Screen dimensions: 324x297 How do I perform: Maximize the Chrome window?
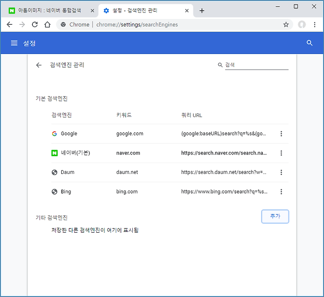click(x=296, y=7)
